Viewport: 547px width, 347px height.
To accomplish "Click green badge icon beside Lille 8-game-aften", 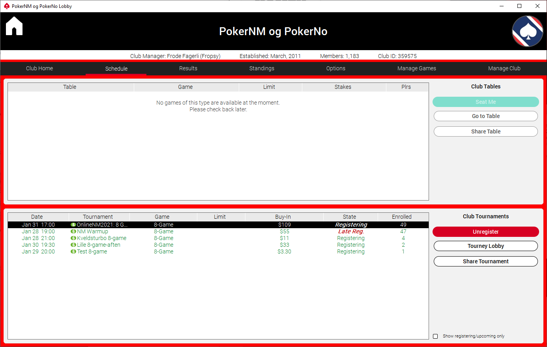I will coord(73,245).
